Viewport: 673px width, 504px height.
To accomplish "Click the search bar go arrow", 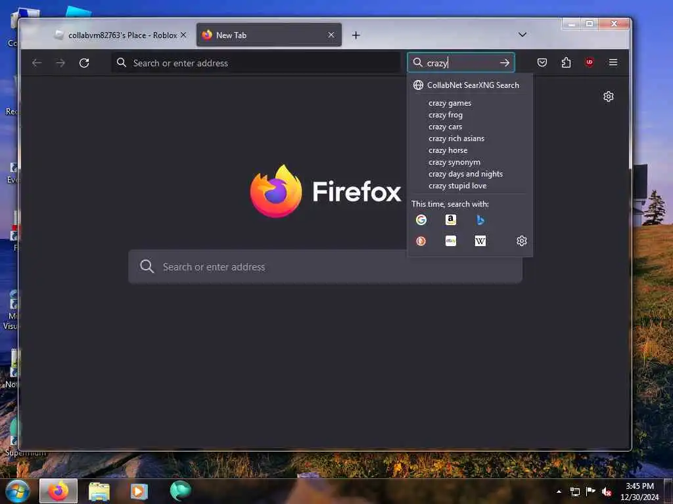I will coord(505,63).
